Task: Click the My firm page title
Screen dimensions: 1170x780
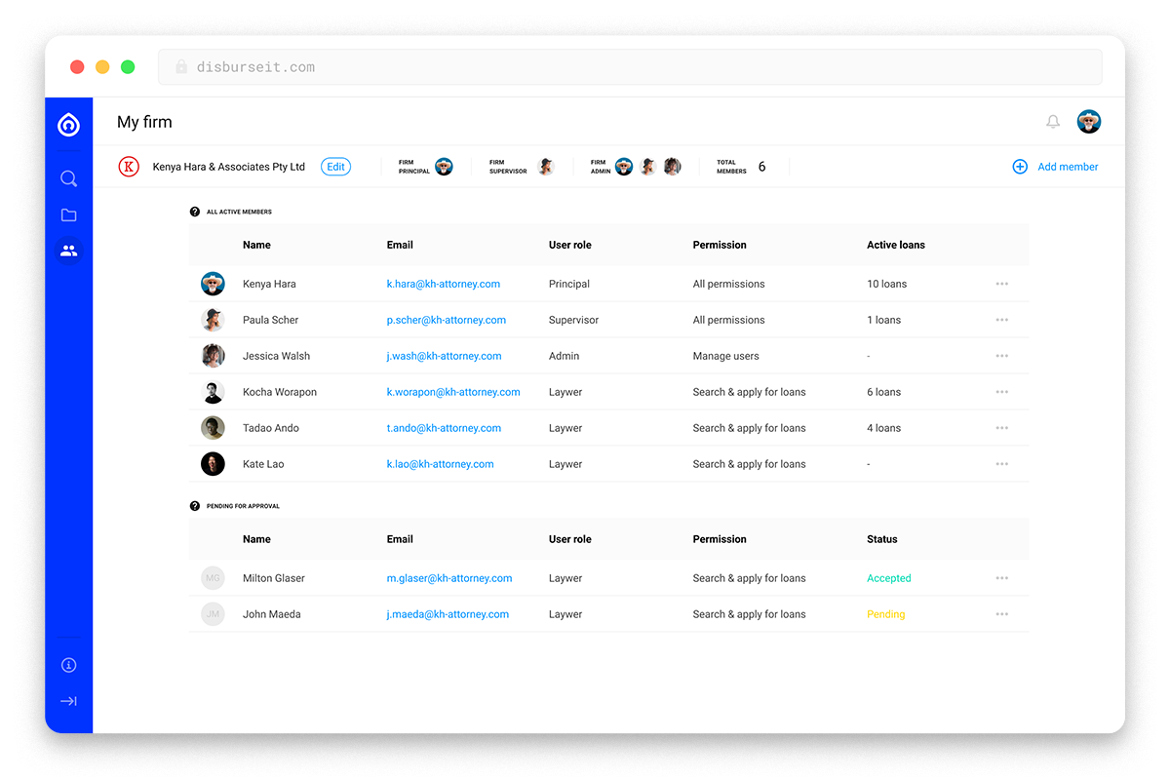Action: tap(144, 122)
